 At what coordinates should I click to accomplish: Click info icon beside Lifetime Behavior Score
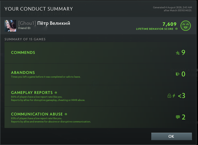click(176, 29)
